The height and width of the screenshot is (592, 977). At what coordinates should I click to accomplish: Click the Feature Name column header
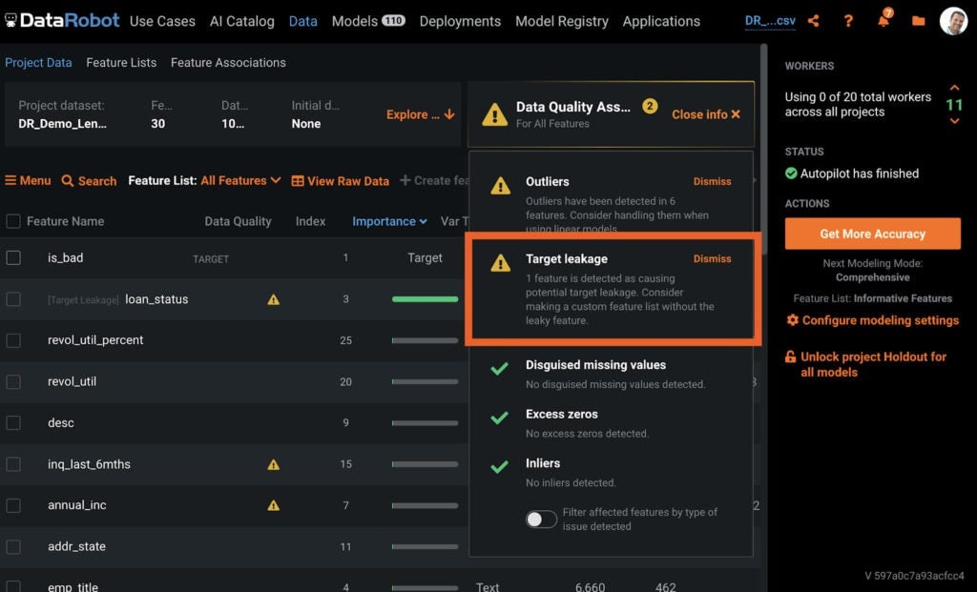(x=66, y=221)
